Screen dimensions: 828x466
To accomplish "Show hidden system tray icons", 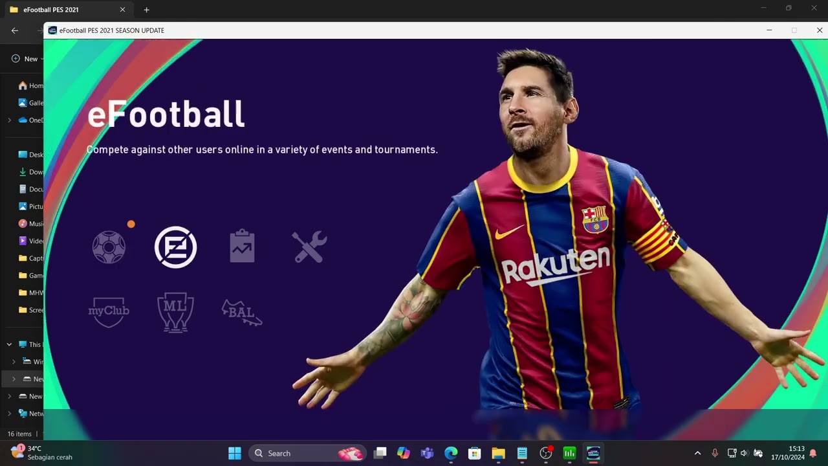I will pyautogui.click(x=697, y=453).
